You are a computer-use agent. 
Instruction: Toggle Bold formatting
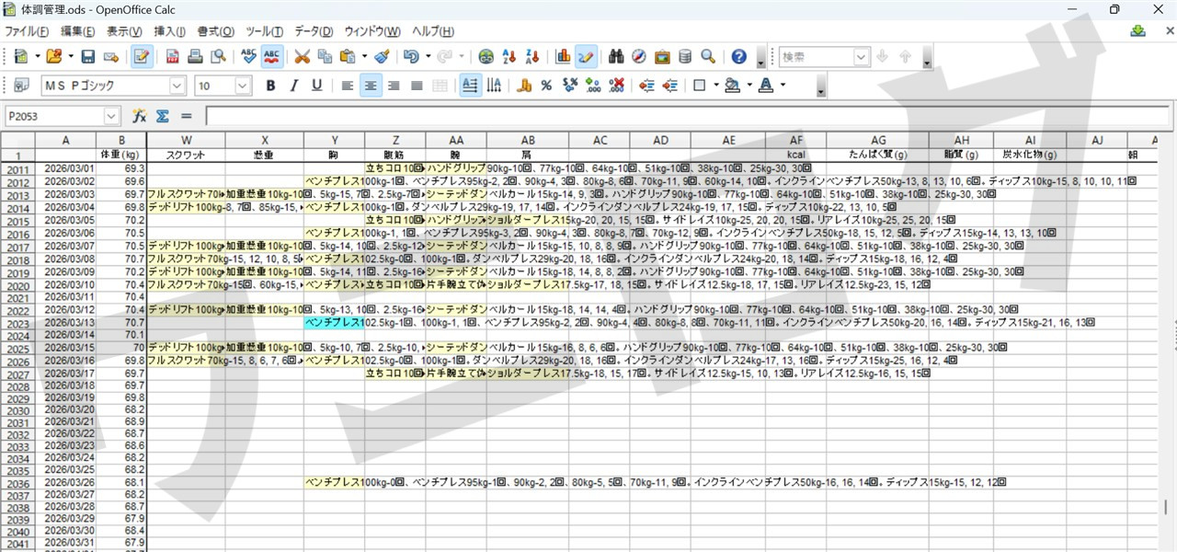270,86
